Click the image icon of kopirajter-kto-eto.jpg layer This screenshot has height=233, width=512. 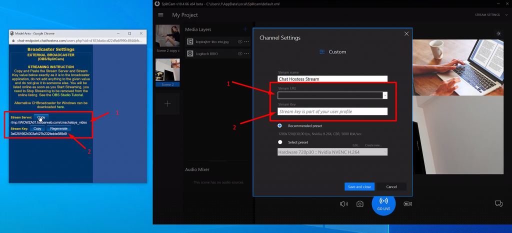click(x=189, y=41)
